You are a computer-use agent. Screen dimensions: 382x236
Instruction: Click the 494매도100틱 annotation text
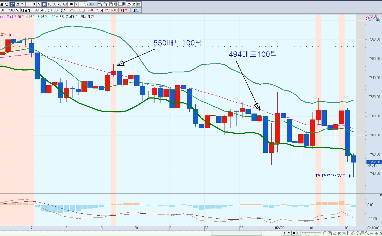pos(253,54)
